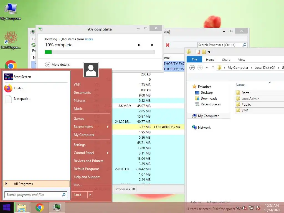284x213 pixels.
Task: Click Local Disk (C:) in address bar
Action: click(265, 68)
